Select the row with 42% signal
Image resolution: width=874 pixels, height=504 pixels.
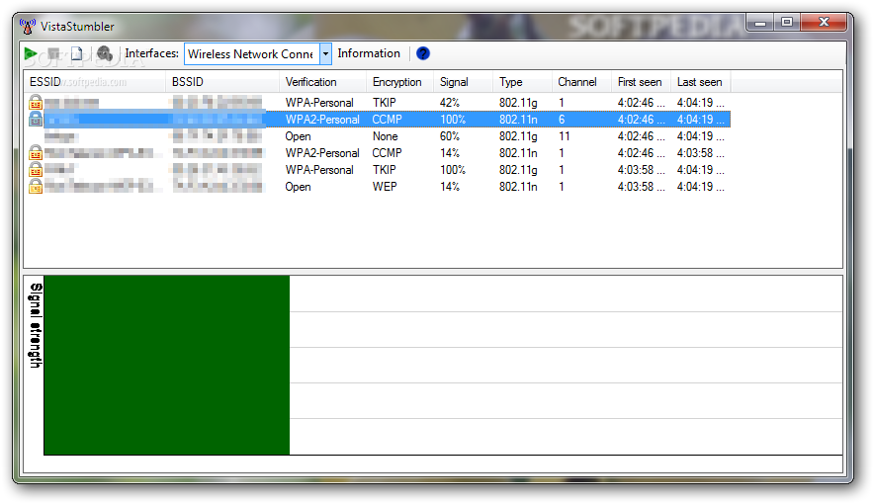(x=379, y=103)
